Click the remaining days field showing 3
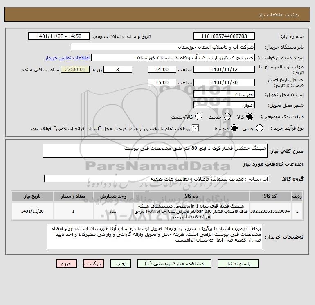 pyautogui.click(x=118, y=69)
